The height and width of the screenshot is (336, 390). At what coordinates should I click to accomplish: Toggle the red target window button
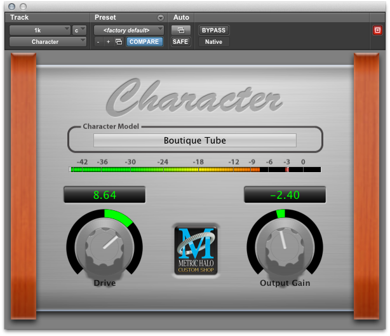[377, 30]
